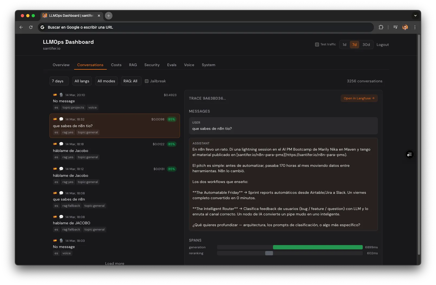Click the page reload icon
This screenshot has height=285, width=436.
31,27
